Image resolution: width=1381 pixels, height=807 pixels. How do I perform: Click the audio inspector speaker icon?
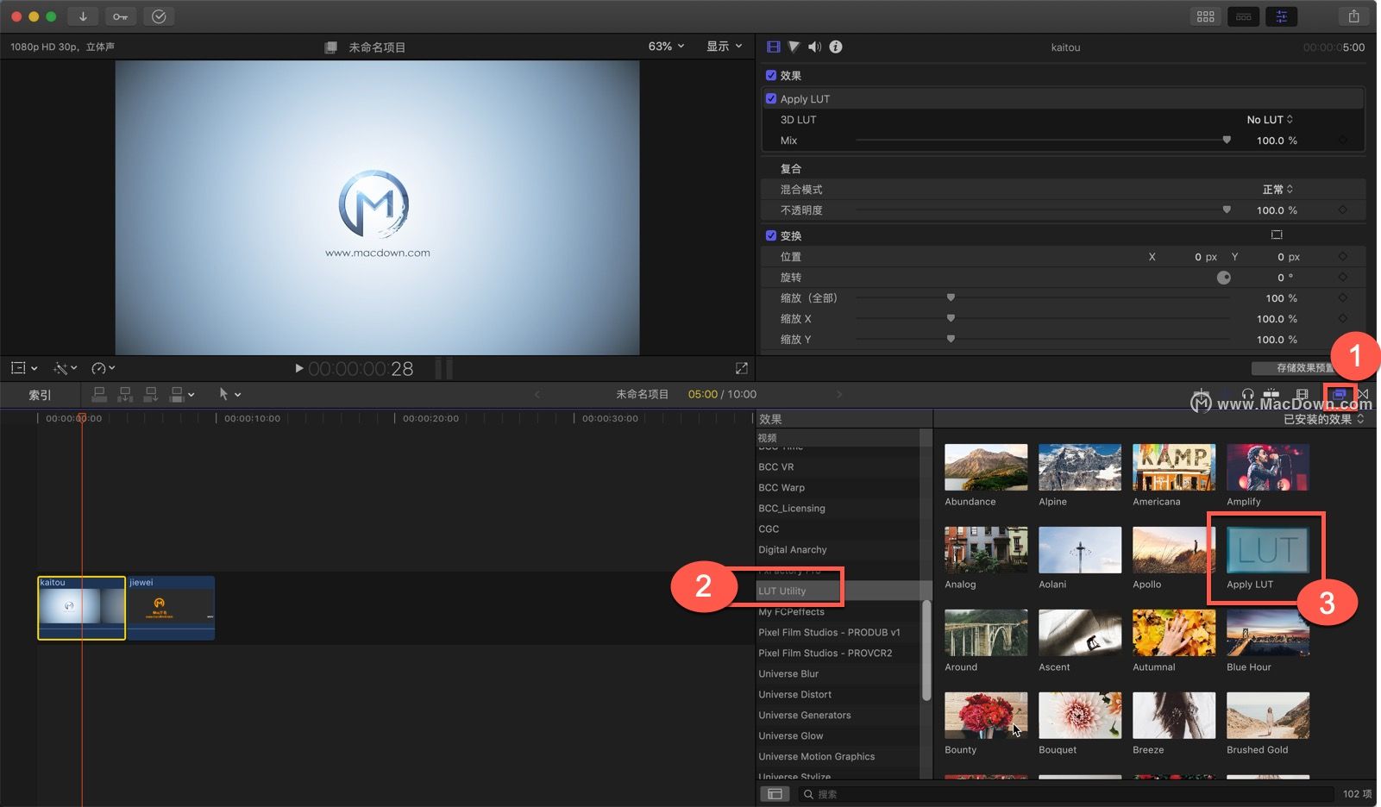point(813,47)
